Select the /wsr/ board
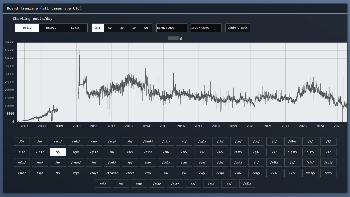350x197 pixels. click(175, 183)
